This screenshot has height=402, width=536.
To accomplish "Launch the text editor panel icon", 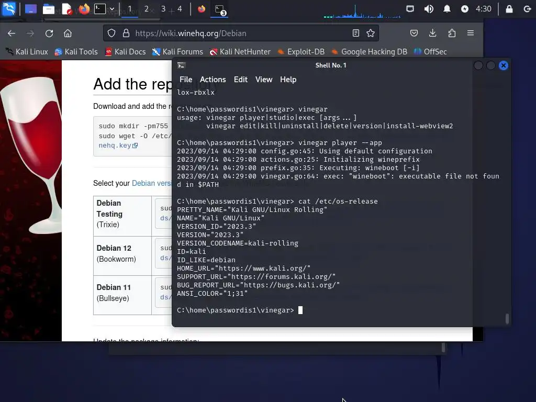I will coord(66,9).
